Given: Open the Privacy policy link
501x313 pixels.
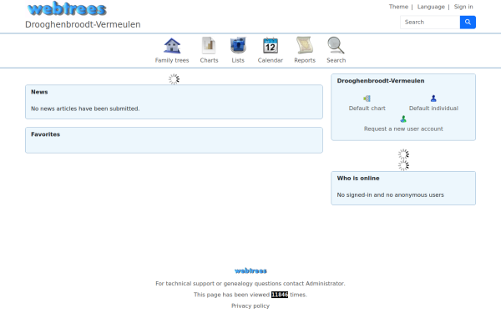Looking at the screenshot, I should [x=250, y=306].
